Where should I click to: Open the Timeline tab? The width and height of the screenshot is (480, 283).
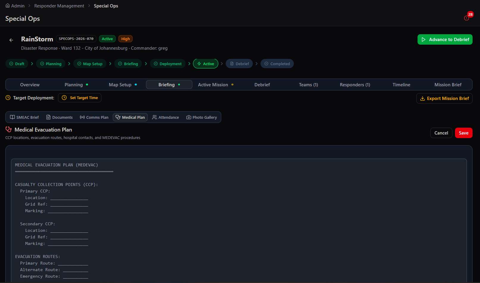401,85
